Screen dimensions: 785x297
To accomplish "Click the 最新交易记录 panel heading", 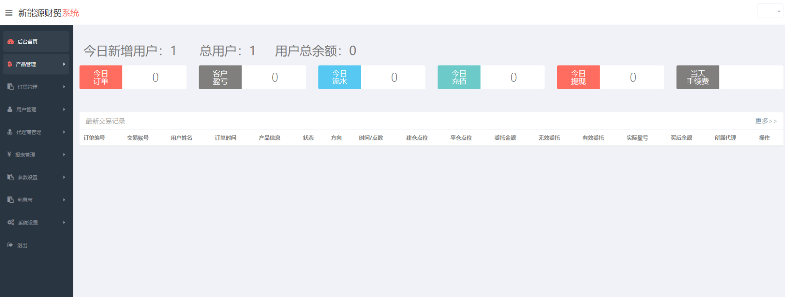I will 105,121.
